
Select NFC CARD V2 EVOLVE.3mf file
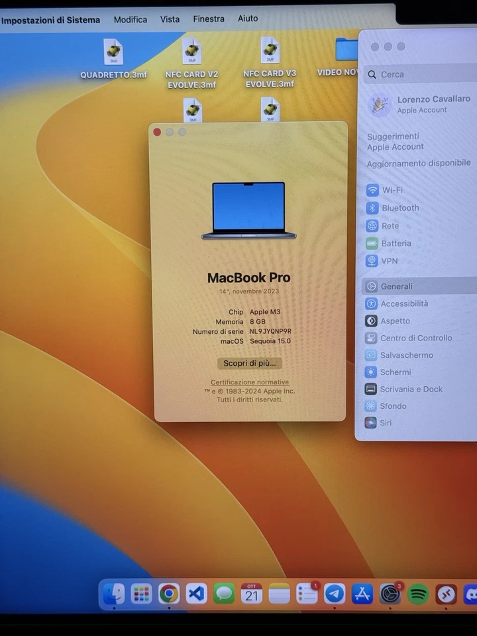coord(192,64)
